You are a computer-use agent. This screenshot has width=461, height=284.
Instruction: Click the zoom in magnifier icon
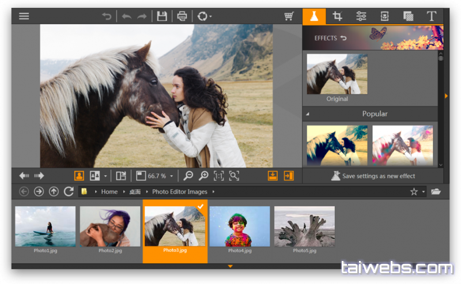pyautogui.click(x=203, y=176)
